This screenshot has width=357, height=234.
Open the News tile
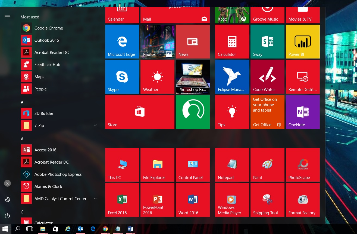193,41
